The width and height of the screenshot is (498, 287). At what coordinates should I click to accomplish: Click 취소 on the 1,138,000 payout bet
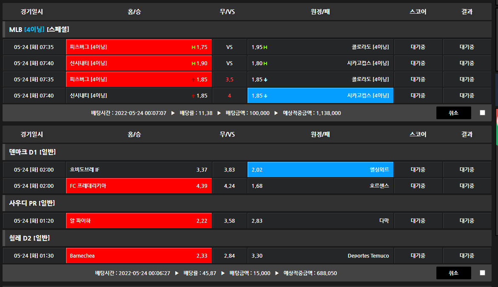[453, 113]
